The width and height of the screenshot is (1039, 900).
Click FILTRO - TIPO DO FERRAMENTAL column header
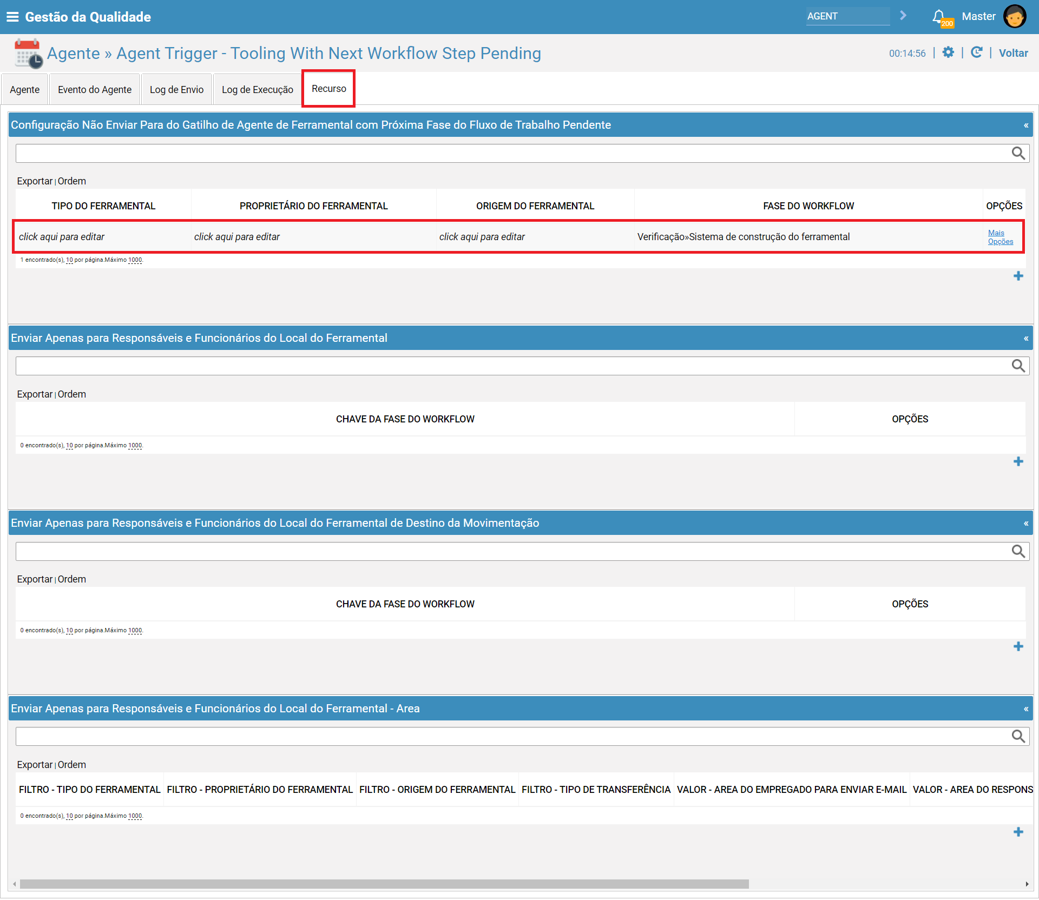89,790
